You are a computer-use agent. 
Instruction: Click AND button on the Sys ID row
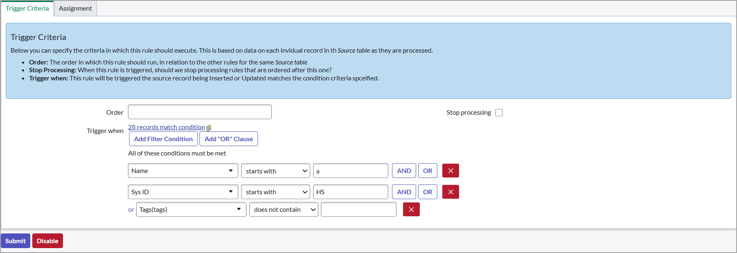[404, 192]
